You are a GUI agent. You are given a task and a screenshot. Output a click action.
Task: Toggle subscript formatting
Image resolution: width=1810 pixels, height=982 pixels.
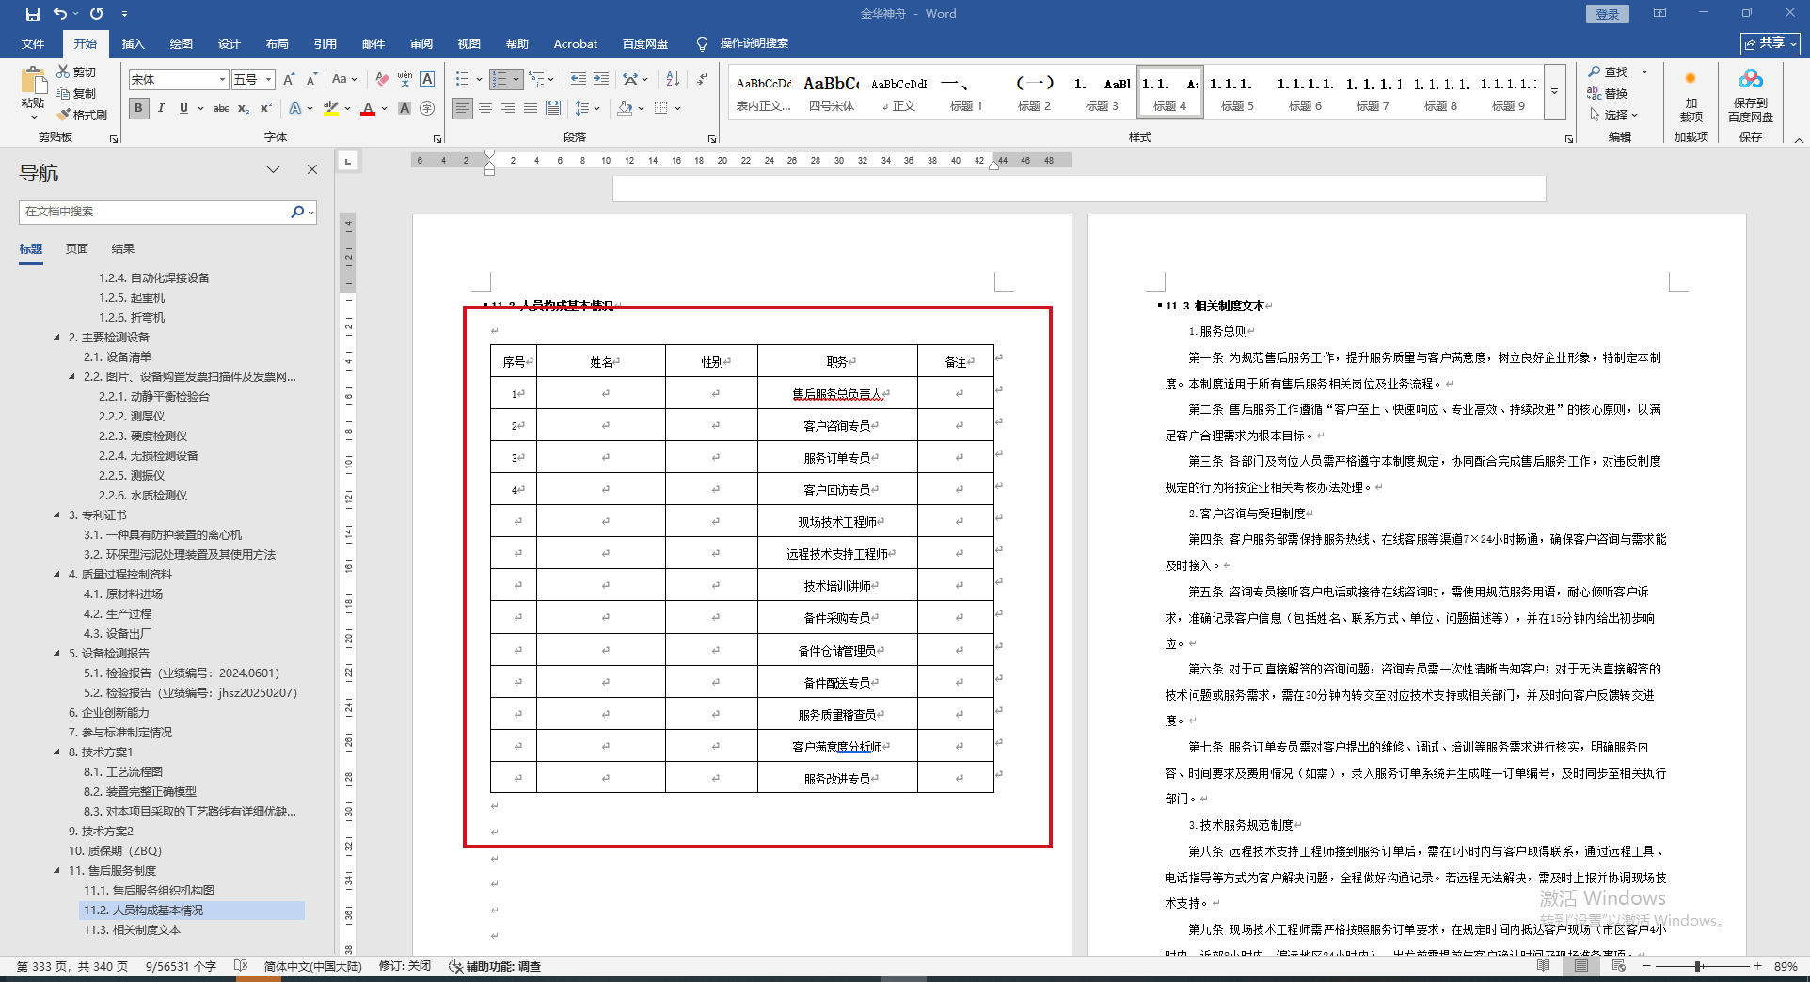(244, 108)
